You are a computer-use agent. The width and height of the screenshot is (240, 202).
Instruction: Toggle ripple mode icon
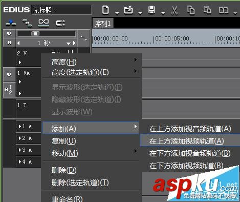coord(43,23)
